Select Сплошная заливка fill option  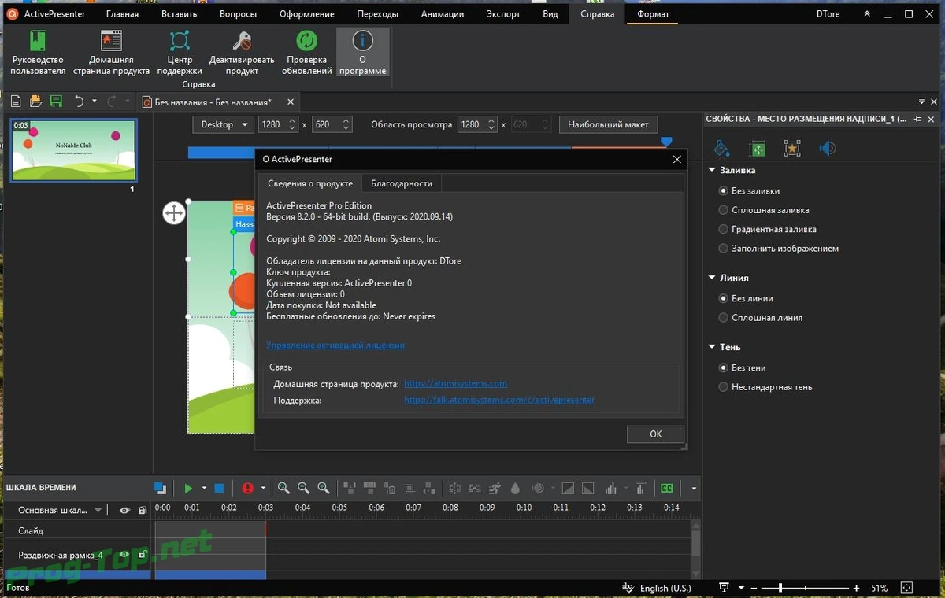click(763, 210)
